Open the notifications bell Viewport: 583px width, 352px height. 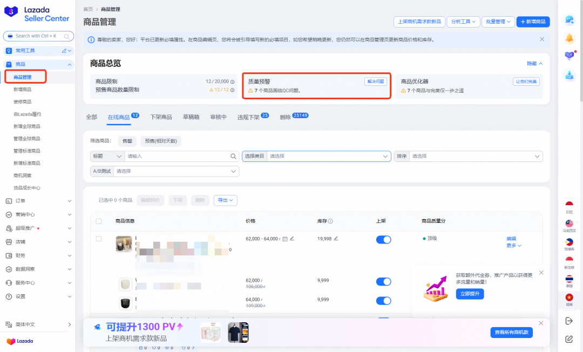[570, 38]
